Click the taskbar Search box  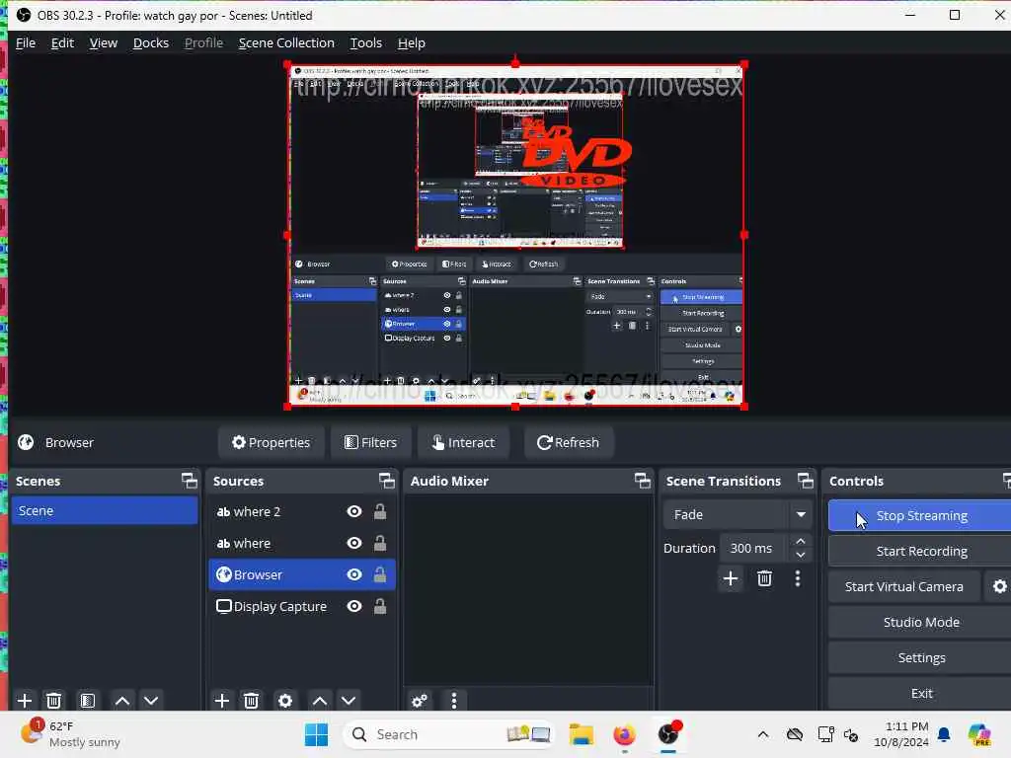(x=449, y=734)
